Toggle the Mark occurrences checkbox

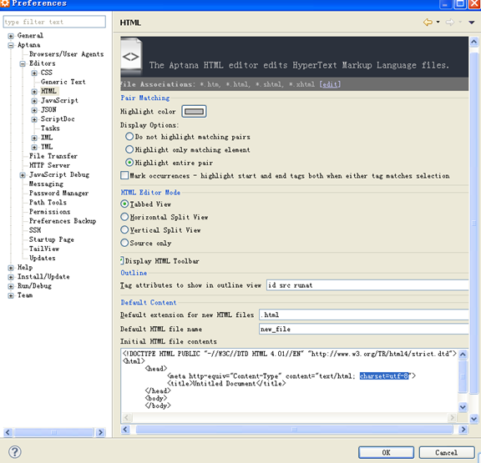point(124,175)
